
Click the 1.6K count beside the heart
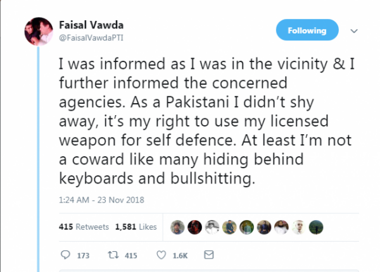coord(179,256)
